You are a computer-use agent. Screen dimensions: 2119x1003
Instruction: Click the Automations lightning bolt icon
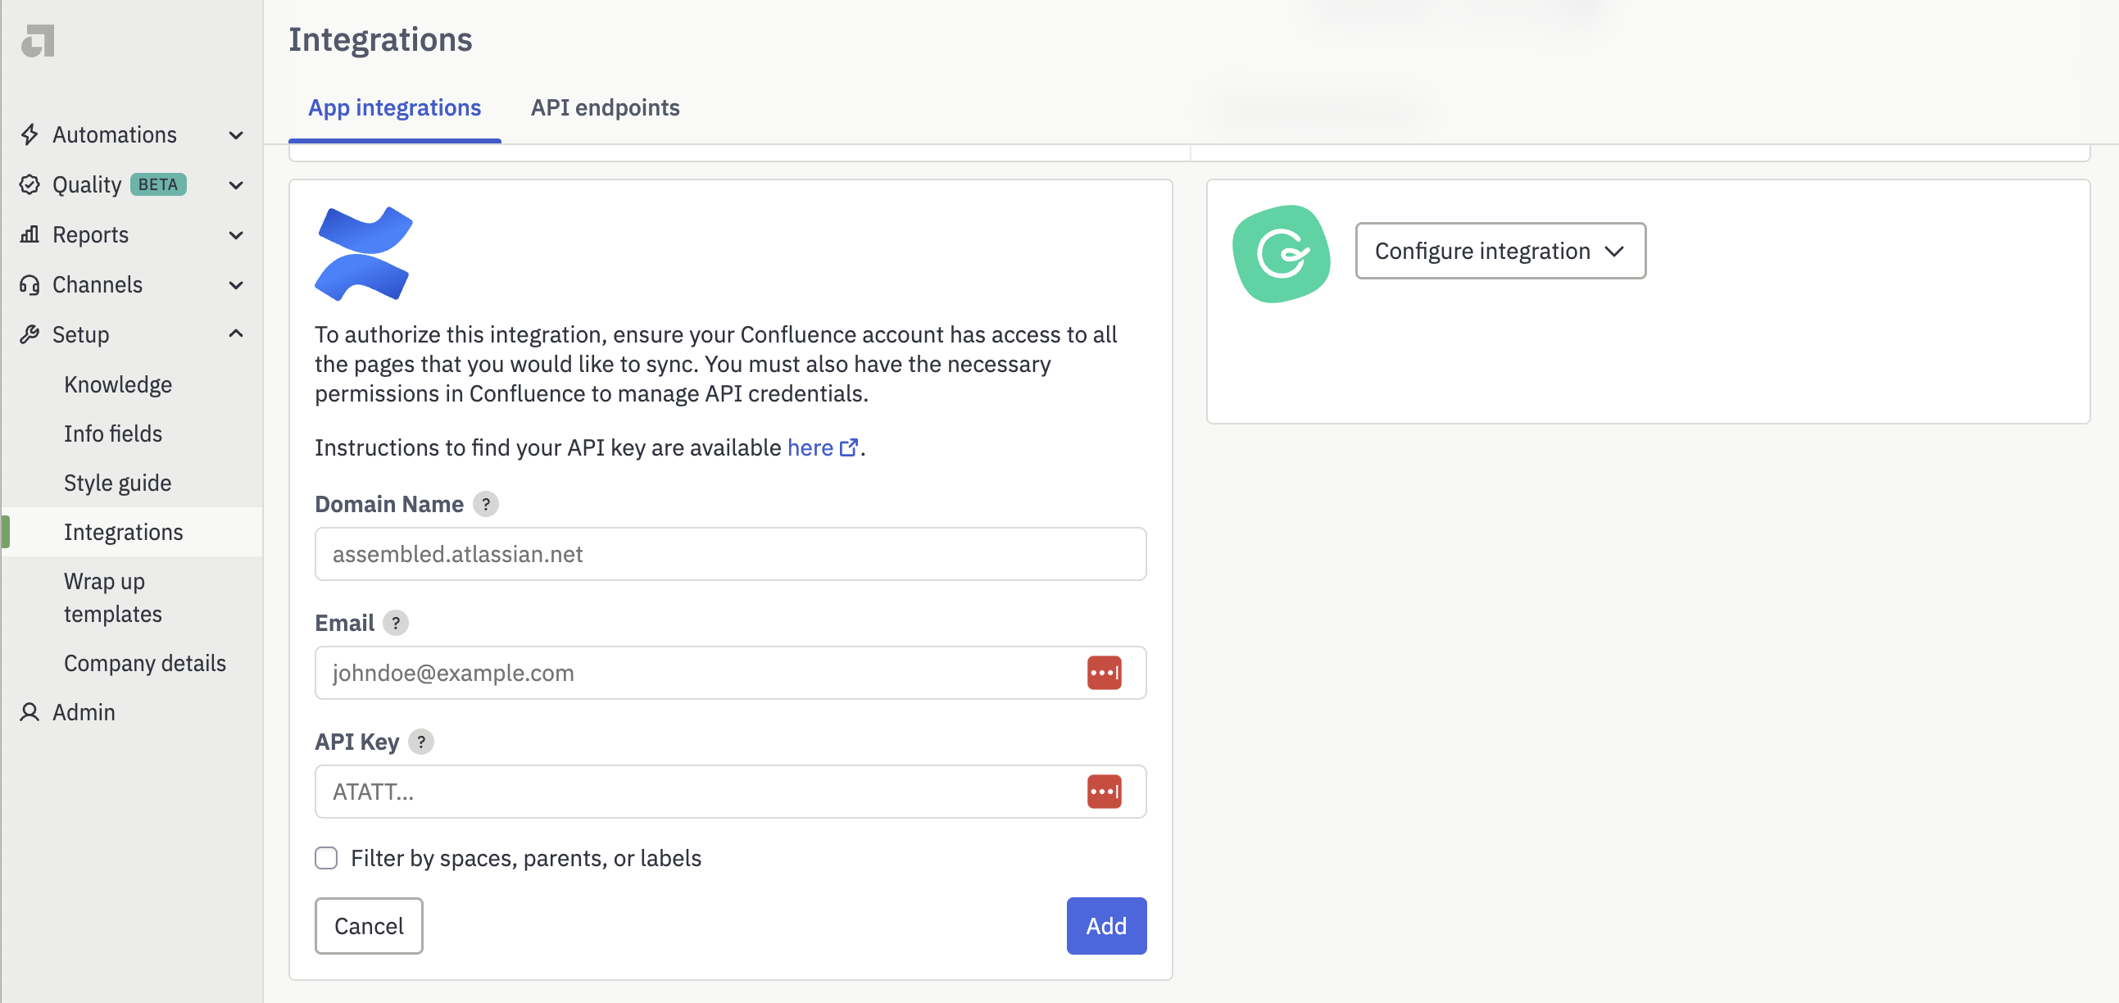coord(29,134)
